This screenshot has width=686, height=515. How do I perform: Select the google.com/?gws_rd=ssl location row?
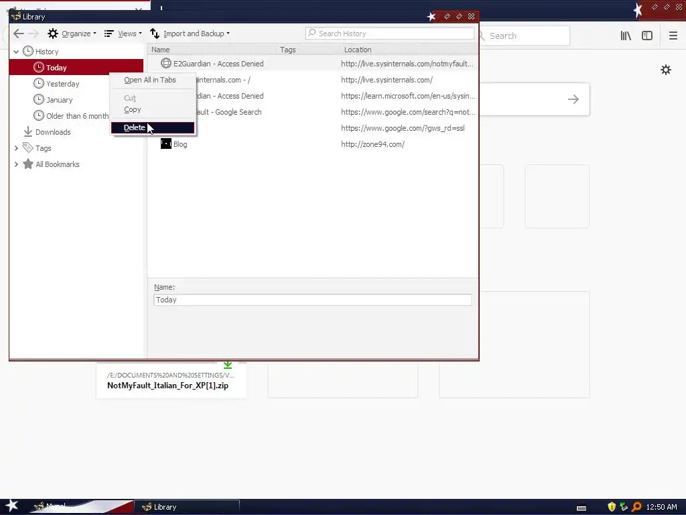coord(403,128)
